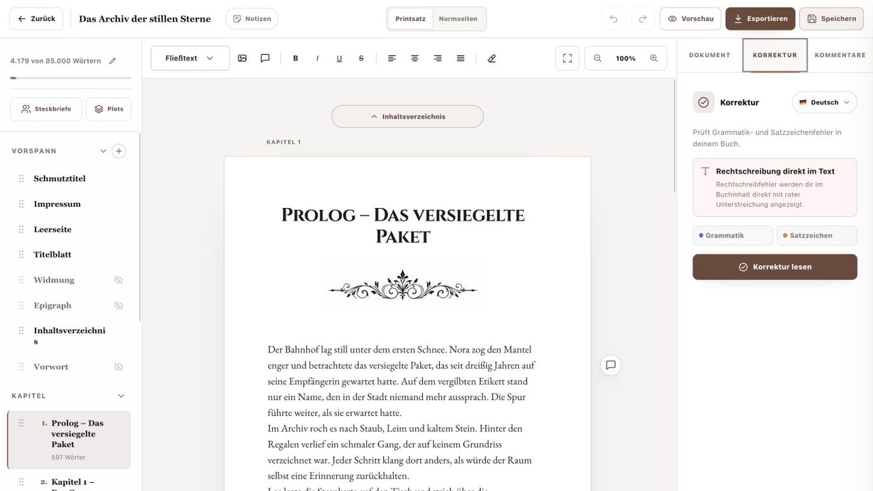Screen dimensions: 873x491
Task: Switch layout to Normseiten
Action: (458, 18)
